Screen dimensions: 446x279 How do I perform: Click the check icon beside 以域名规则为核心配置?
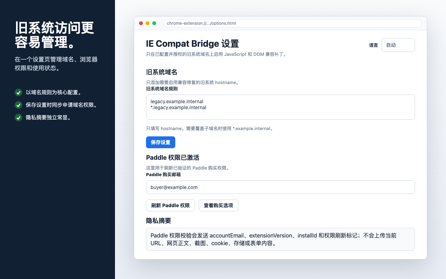[18, 92]
